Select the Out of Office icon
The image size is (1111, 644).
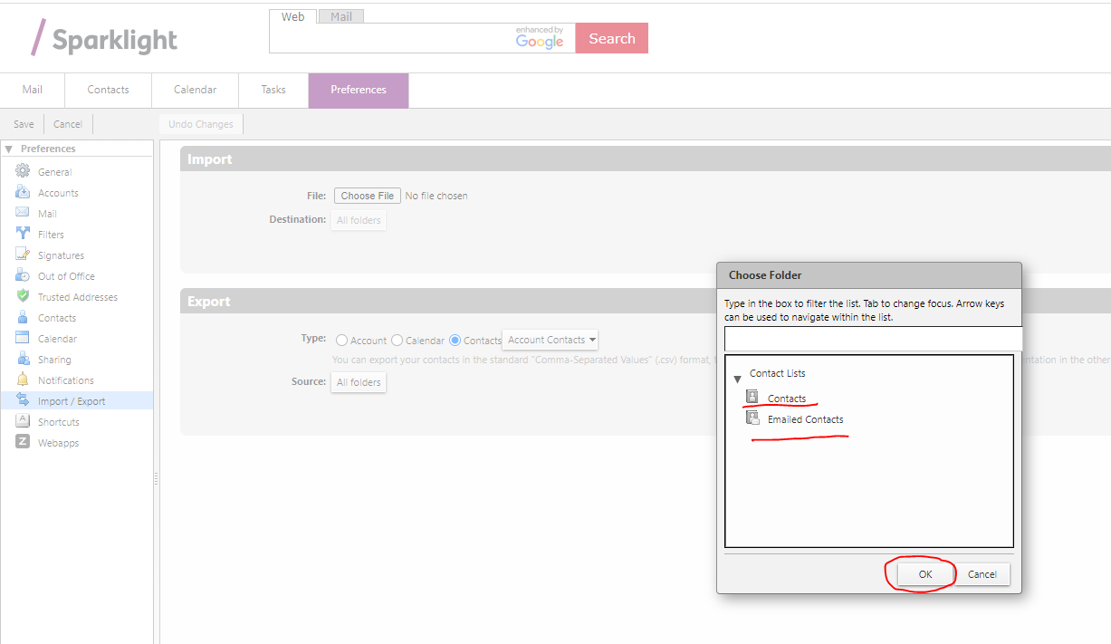pos(23,275)
